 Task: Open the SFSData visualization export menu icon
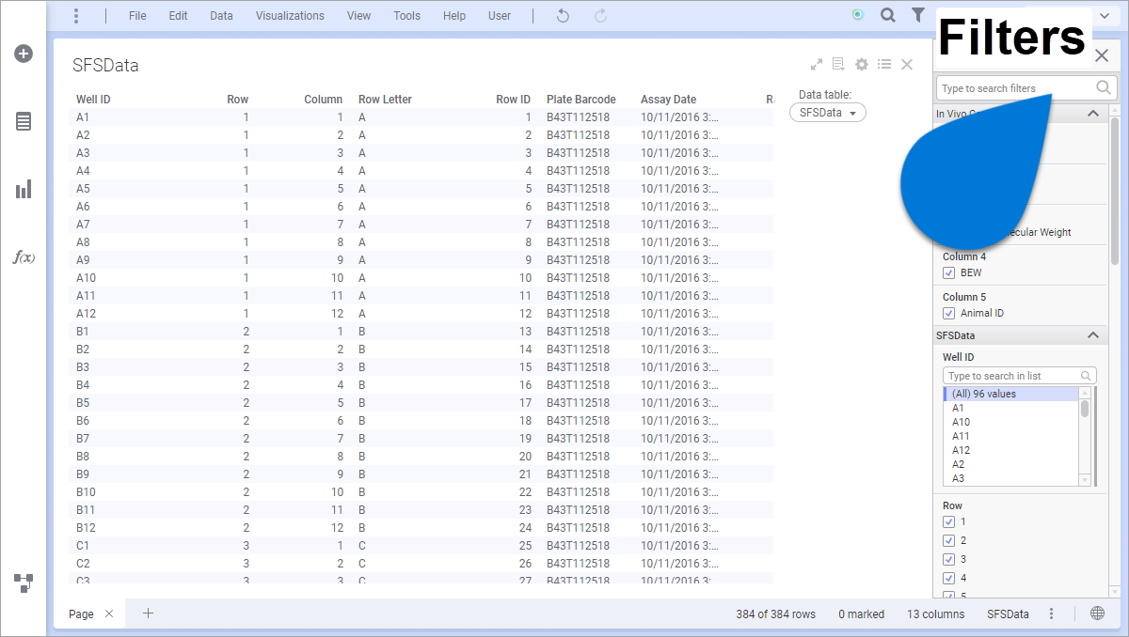[838, 65]
